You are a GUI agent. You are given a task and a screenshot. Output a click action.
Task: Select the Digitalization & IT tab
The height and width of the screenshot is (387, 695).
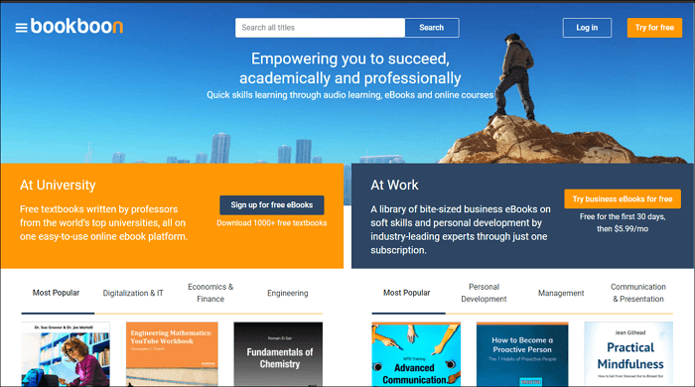[x=133, y=293]
